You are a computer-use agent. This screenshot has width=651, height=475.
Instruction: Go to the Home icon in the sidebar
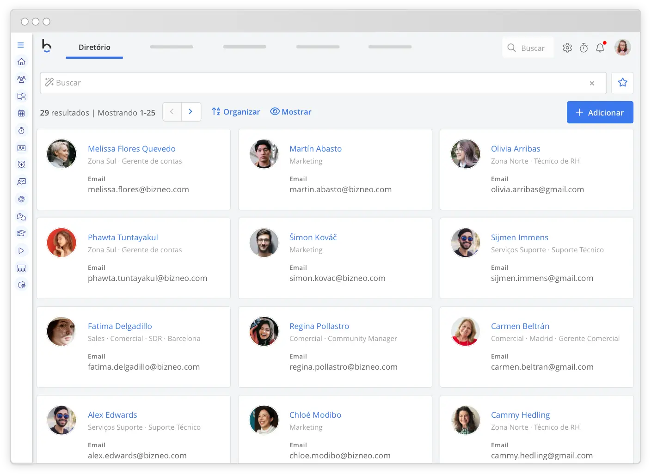tap(21, 61)
